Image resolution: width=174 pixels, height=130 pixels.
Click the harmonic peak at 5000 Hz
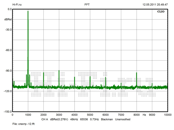[x=90, y=77]
